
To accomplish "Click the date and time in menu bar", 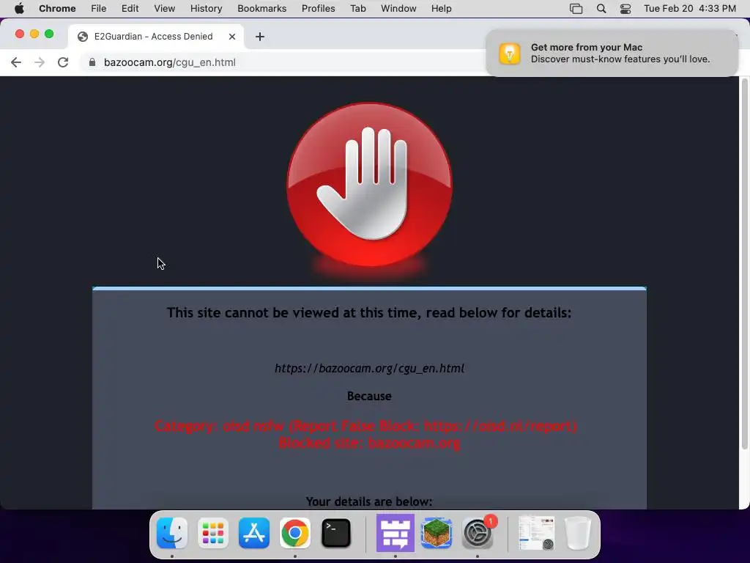I will (690, 8).
